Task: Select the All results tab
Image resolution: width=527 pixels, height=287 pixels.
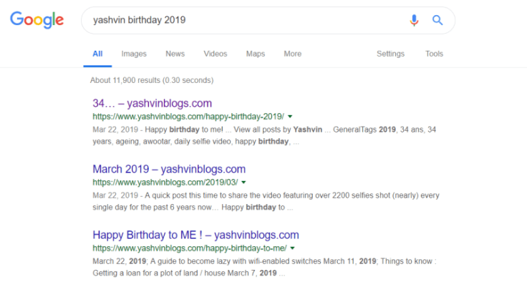Action: (x=97, y=54)
